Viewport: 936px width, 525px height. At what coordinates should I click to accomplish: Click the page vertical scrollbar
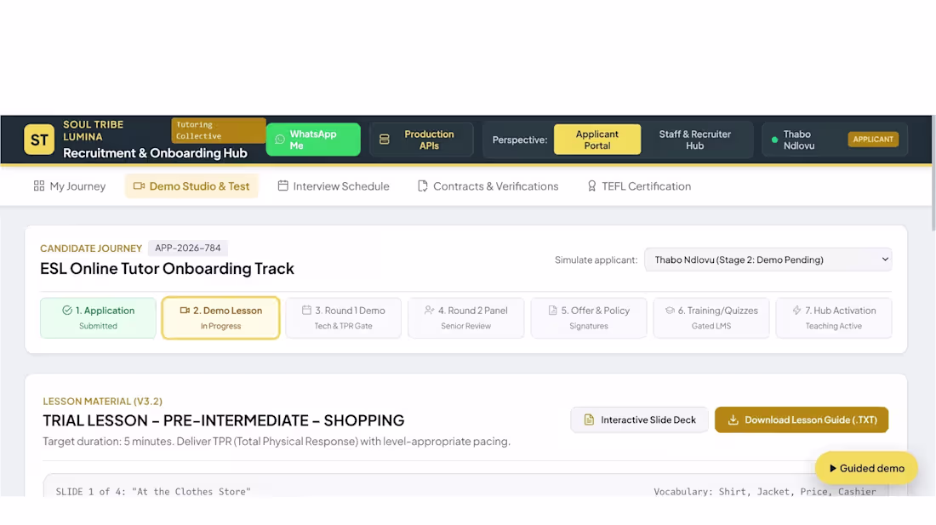tap(933, 173)
